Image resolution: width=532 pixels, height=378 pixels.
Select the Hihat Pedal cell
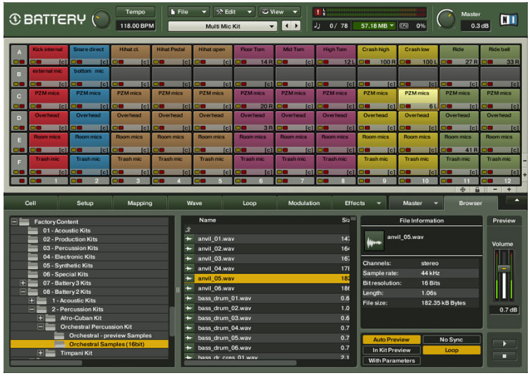[171, 55]
